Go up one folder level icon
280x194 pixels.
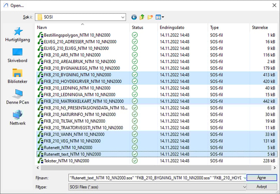(142, 17)
